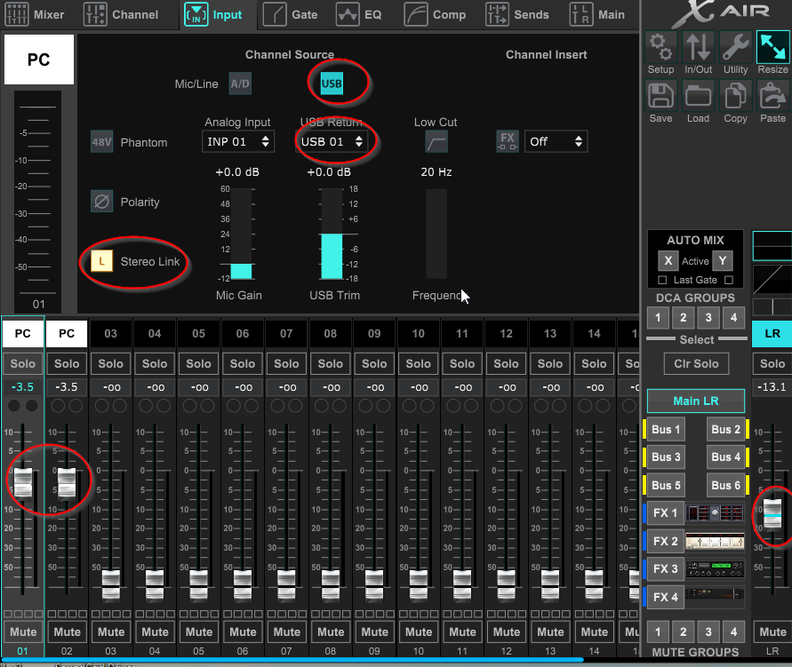
Task: Toggle Auto Mix group X
Action: point(668,261)
